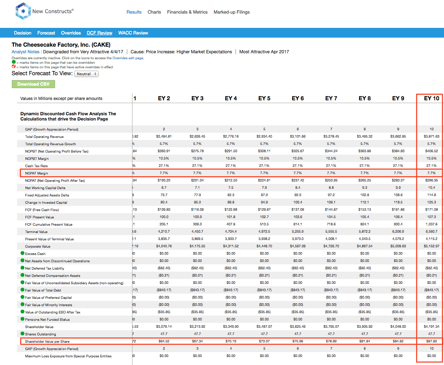Image resolution: width=444 pixels, height=365 pixels.
Task: Follow the Overrides edit page link
Action: click(128, 58)
